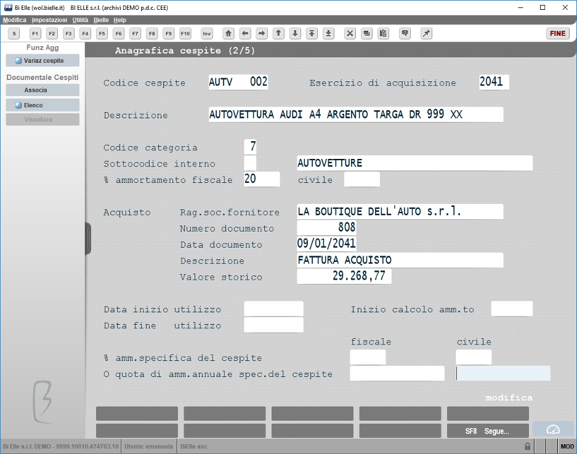The height and width of the screenshot is (454, 577).
Task: Click the right arrow toolbar icon
Action: coord(262,33)
